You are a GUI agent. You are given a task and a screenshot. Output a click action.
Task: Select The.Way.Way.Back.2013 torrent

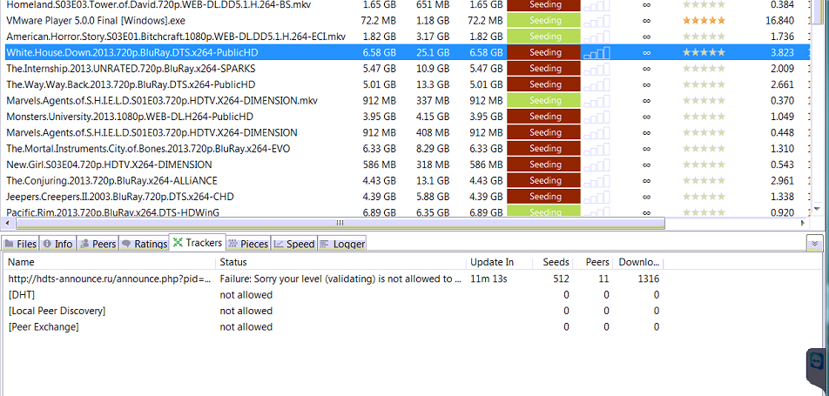click(x=131, y=84)
